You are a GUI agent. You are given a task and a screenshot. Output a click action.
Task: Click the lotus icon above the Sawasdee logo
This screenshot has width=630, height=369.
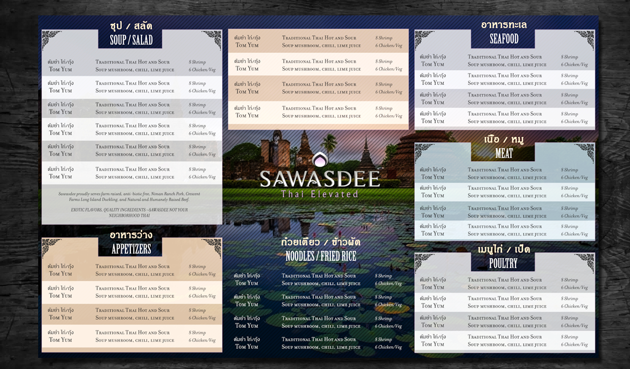tap(319, 160)
